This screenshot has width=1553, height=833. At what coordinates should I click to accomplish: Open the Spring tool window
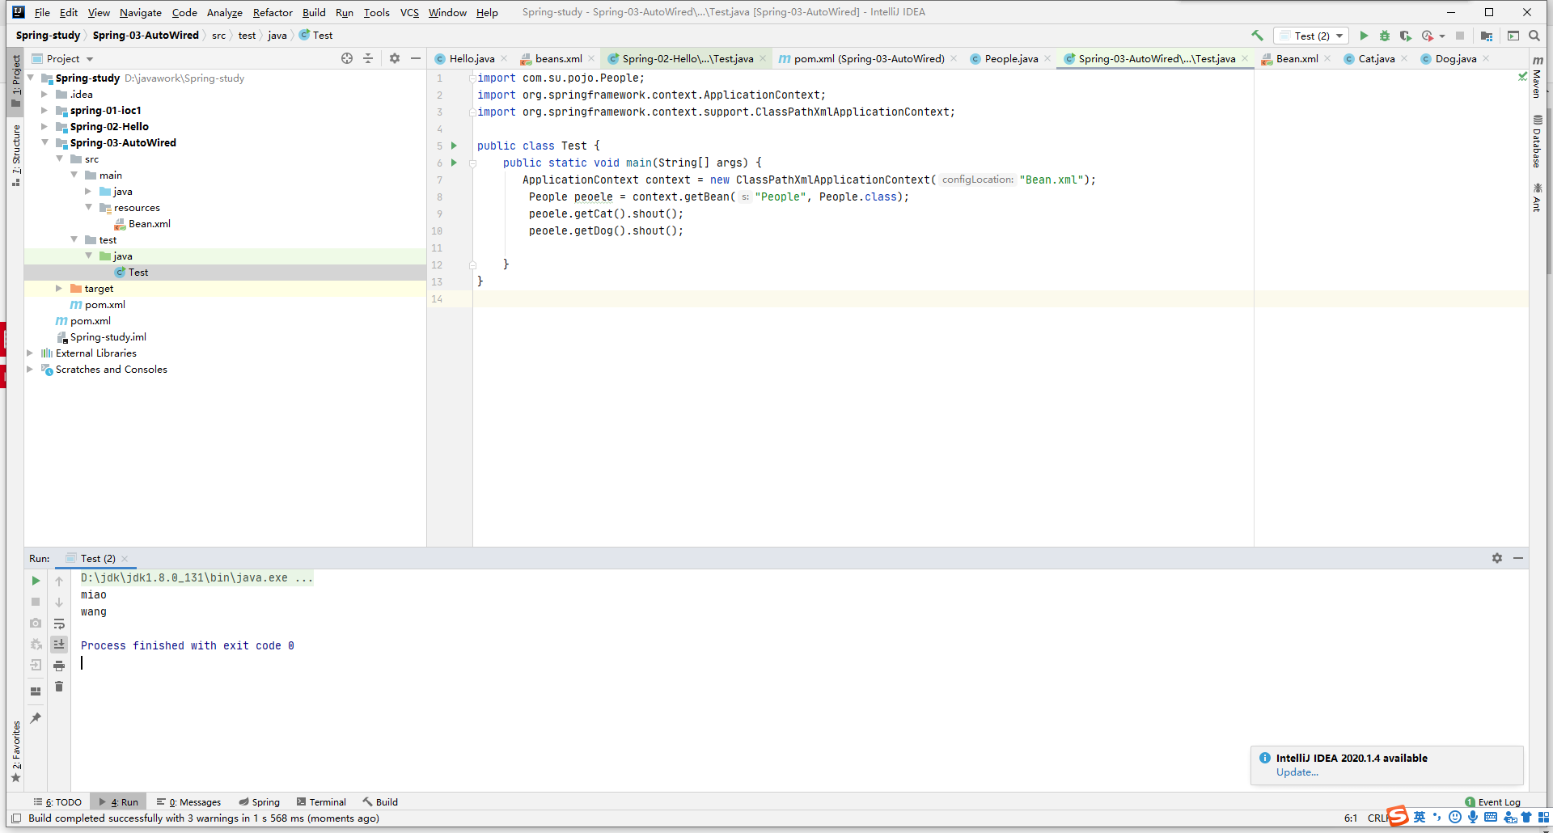point(260,802)
